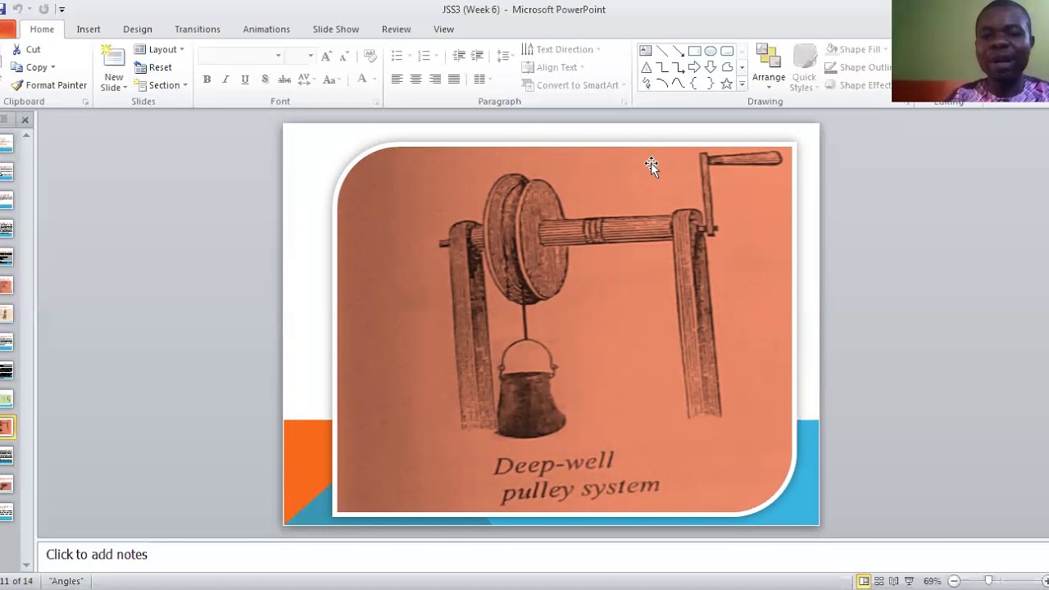Select the straight line shape
The width and height of the screenshot is (1049, 590).
(x=662, y=51)
